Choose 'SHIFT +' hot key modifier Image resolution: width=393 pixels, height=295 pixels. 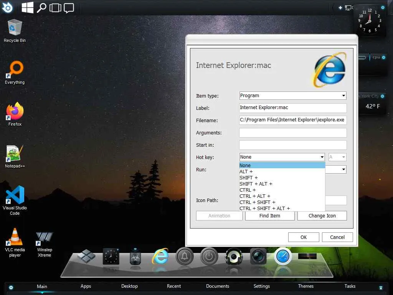click(282, 177)
